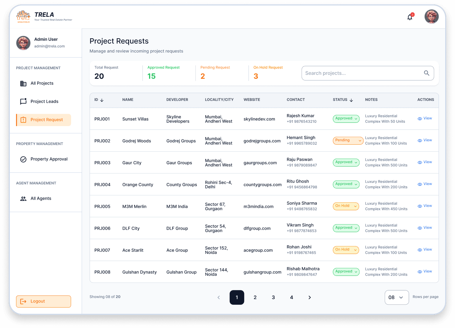This screenshot has width=455, height=328.
Task: Go to the previous page arrow
Action: pos(219,297)
